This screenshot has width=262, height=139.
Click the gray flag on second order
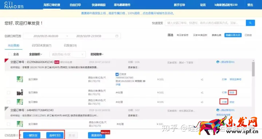pyautogui.click(x=7, y=109)
